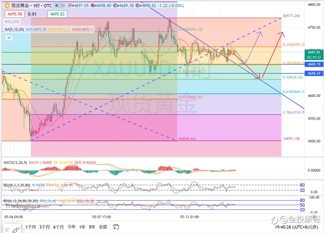The image size is (324, 233).
Task: Switch range to 1个月
Action: click(31, 227)
